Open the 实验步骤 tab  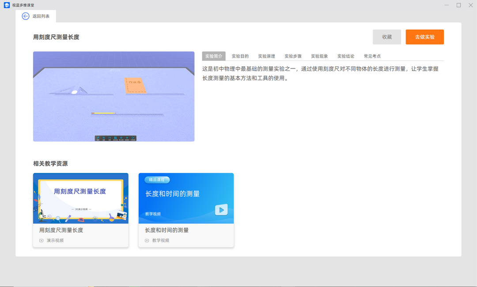pyautogui.click(x=293, y=56)
